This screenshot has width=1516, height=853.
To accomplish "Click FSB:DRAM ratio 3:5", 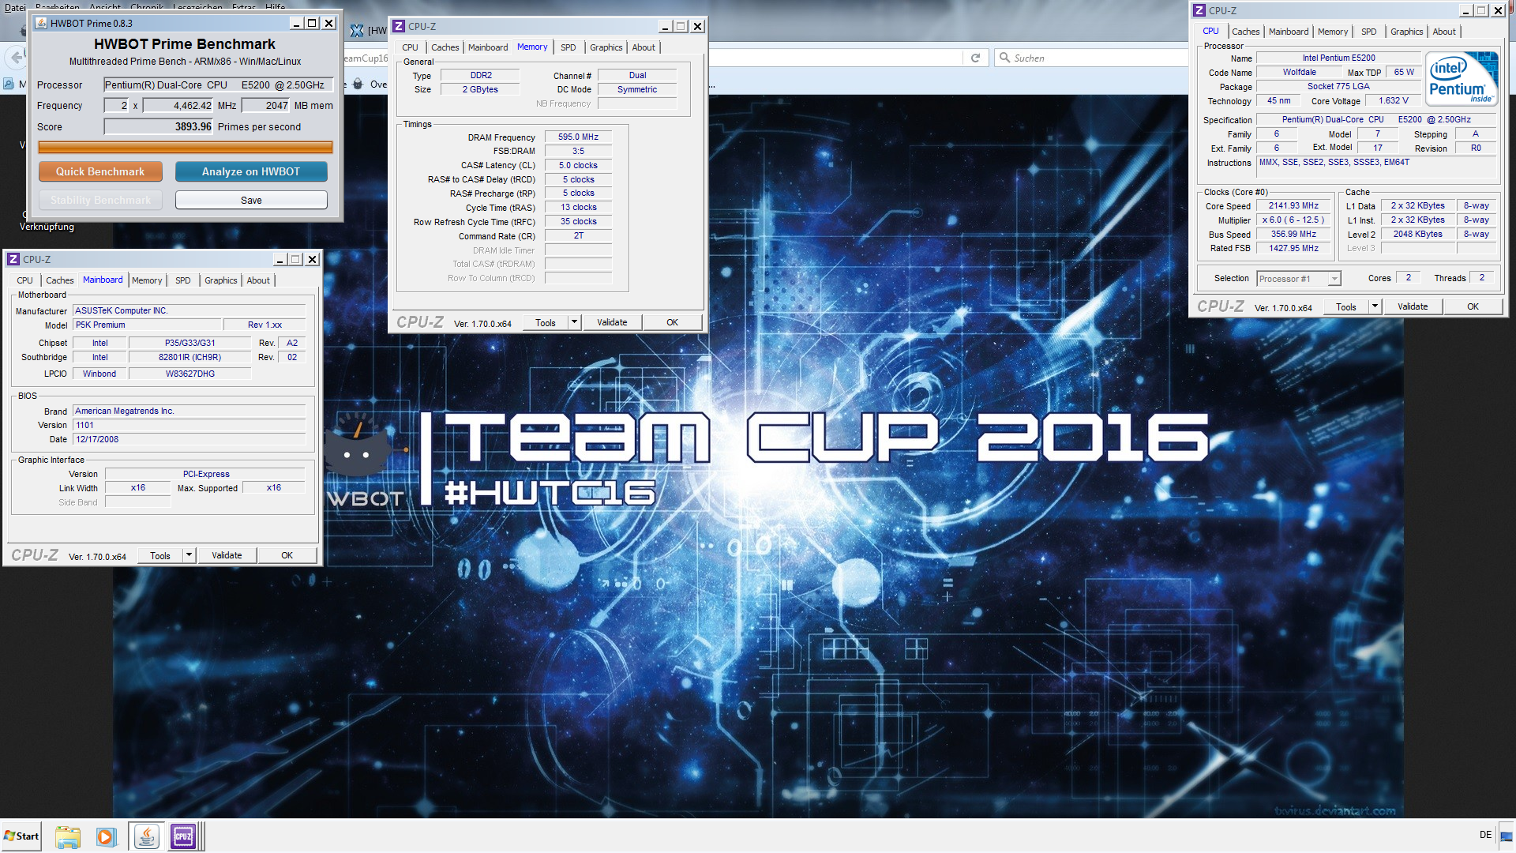I will 578,151.
